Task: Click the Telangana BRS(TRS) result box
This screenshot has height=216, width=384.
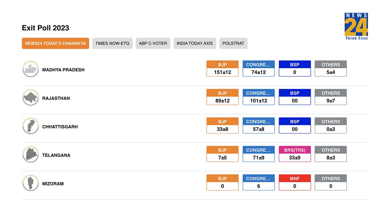Action: 295,154
